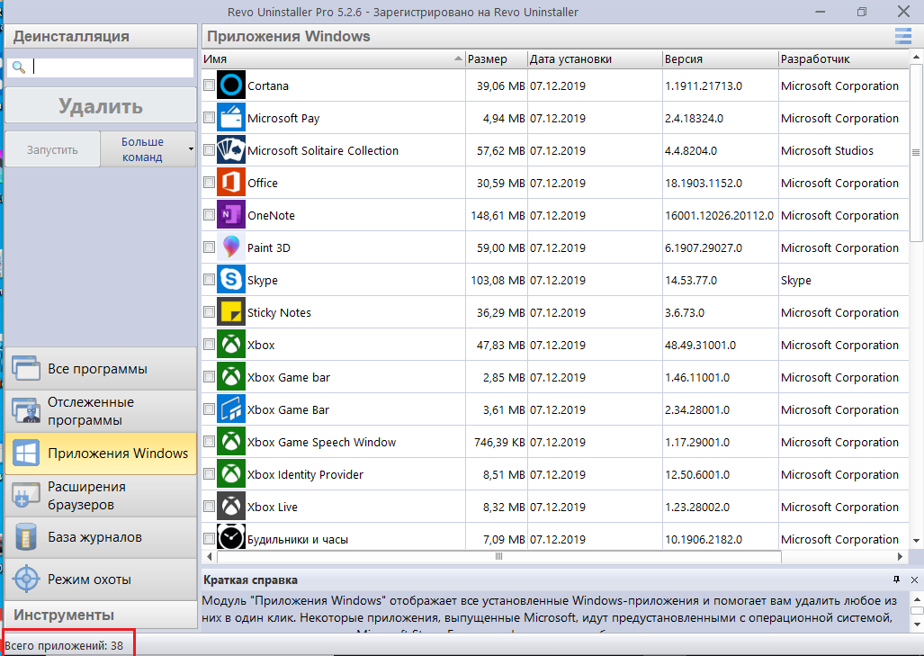Screen dimensions: 924x656
Task: Sort by Дата установки column header
Action: coord(594,58)
